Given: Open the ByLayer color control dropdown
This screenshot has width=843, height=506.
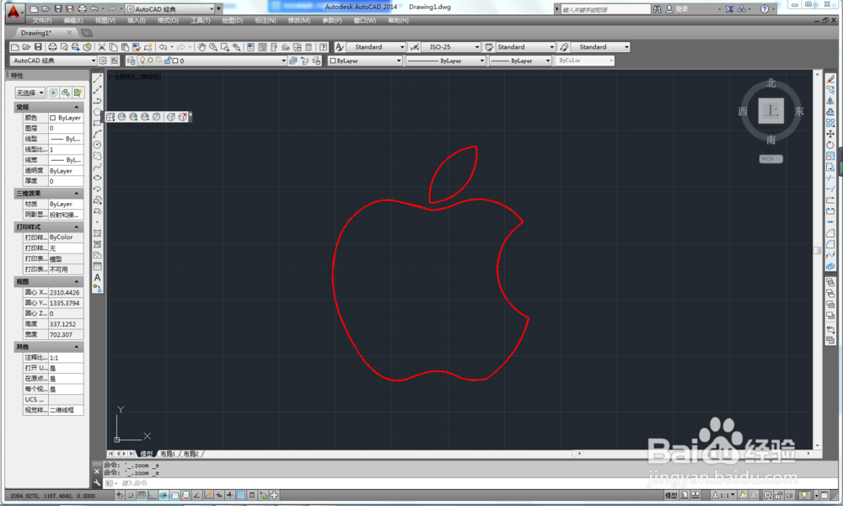Looking at the screenshot, I should point(365,61).
